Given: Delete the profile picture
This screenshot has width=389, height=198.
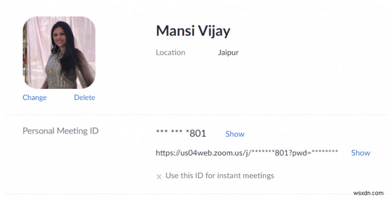Looking at the screenshot, I should (x=85, y=98).
